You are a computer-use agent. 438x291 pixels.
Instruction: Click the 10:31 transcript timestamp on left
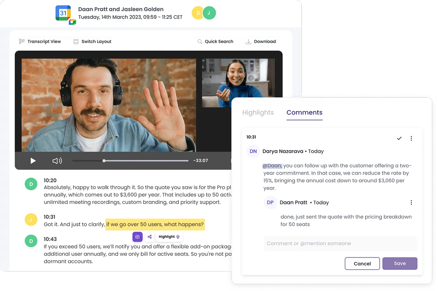click(50, 217)
